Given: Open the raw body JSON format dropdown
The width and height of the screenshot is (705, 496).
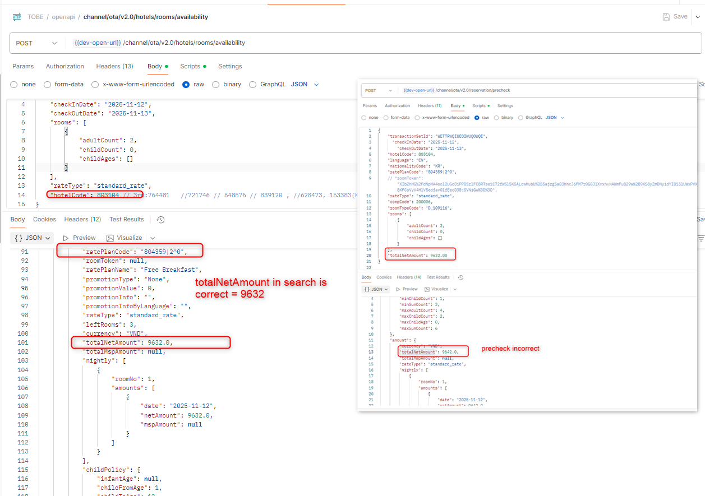Looking at the screenshot, I should [305, 85].
